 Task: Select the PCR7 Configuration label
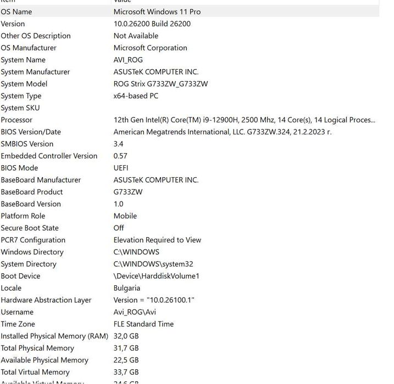point(33,240)
